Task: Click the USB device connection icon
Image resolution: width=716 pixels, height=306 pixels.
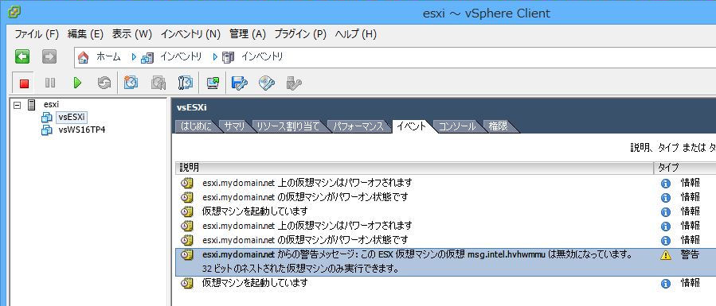Action: click(294, 83)
